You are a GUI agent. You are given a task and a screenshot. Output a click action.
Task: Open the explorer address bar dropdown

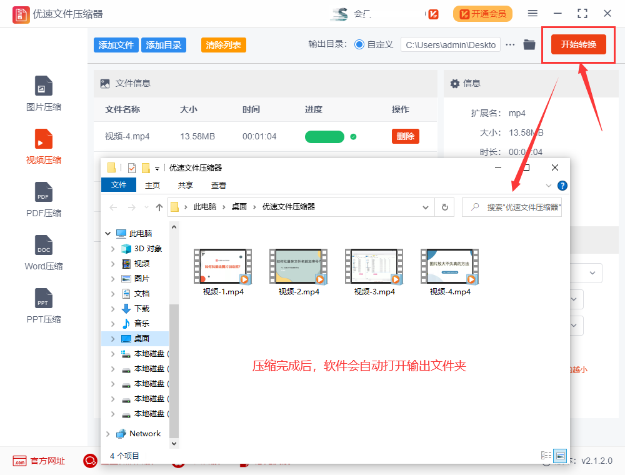click(x=426, y=207)
